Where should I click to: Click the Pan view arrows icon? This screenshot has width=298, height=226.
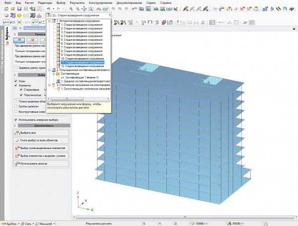coord(84,9)
